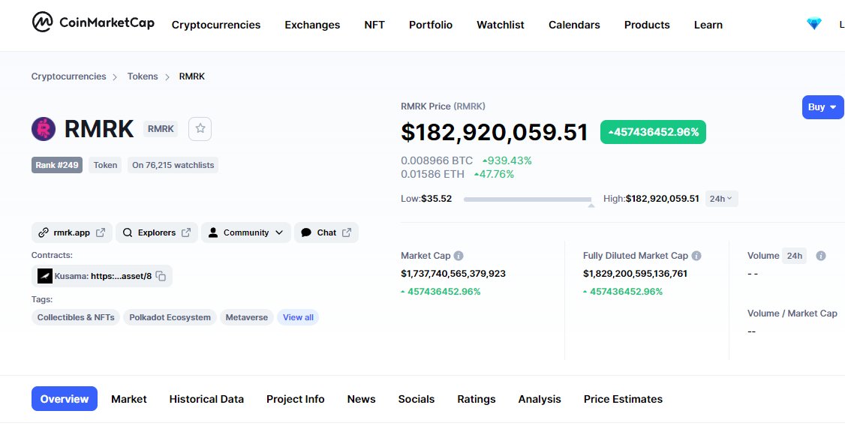The height and width of the screenshot is (432, 845).
Task: Open the Volume 24h period selector
Action: point(794,256)
